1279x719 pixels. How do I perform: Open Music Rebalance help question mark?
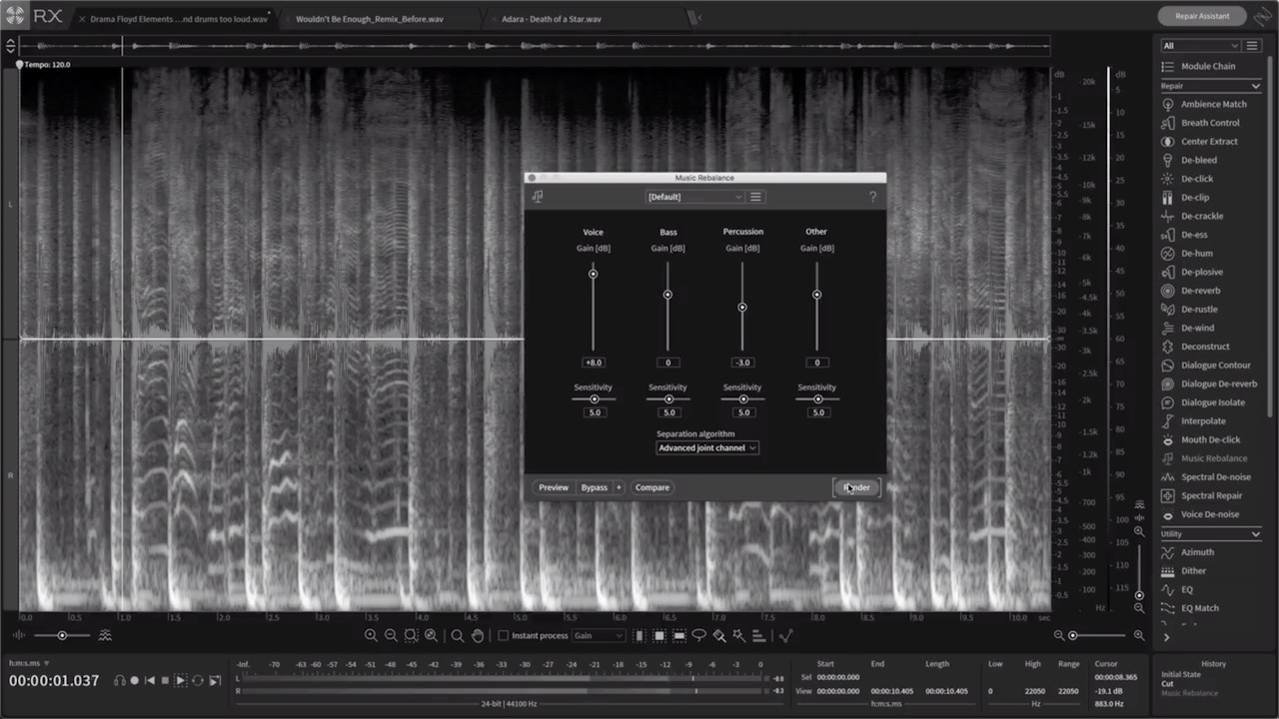point(872,197)
